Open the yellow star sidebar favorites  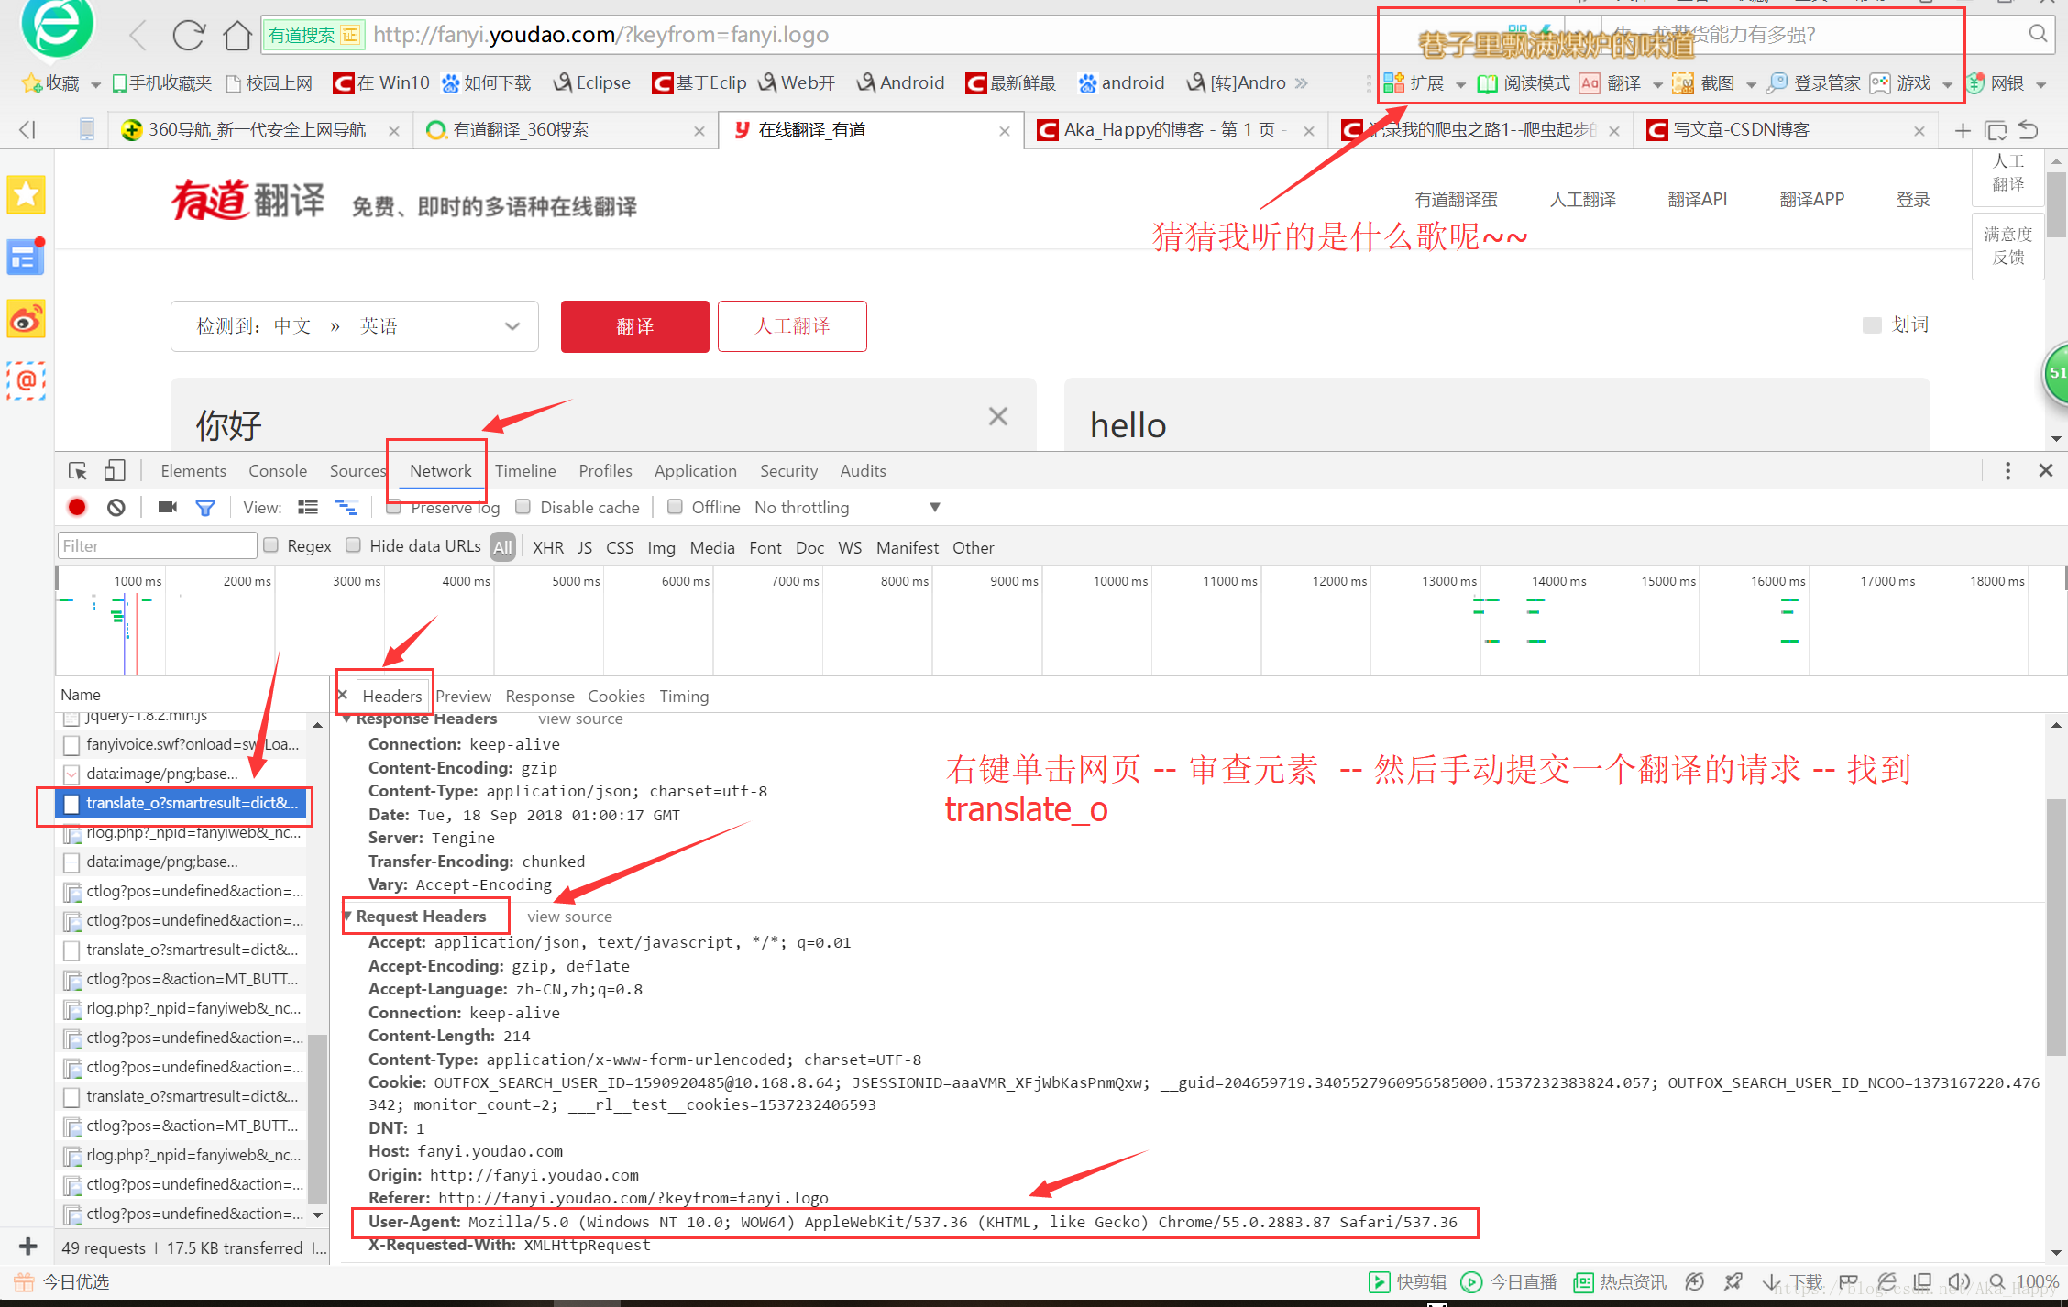(x=26, y=193)
